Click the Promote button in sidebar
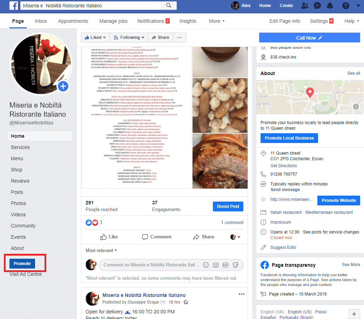364x319 pixels. click(x=22, y=264)
